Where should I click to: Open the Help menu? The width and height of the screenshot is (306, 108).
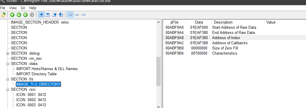(33, 8)
